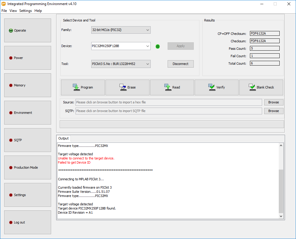Image resolution: width=296 pixels, height=239 pixels.
Task: Click the Output vertical scrollbar thumb
Action: [281, 191]
